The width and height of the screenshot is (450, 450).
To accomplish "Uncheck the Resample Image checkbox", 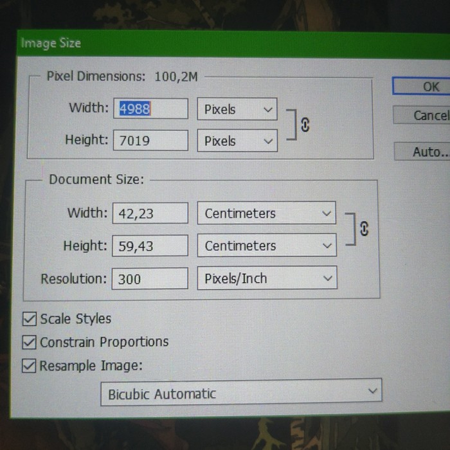I will (x=30, y=366).
